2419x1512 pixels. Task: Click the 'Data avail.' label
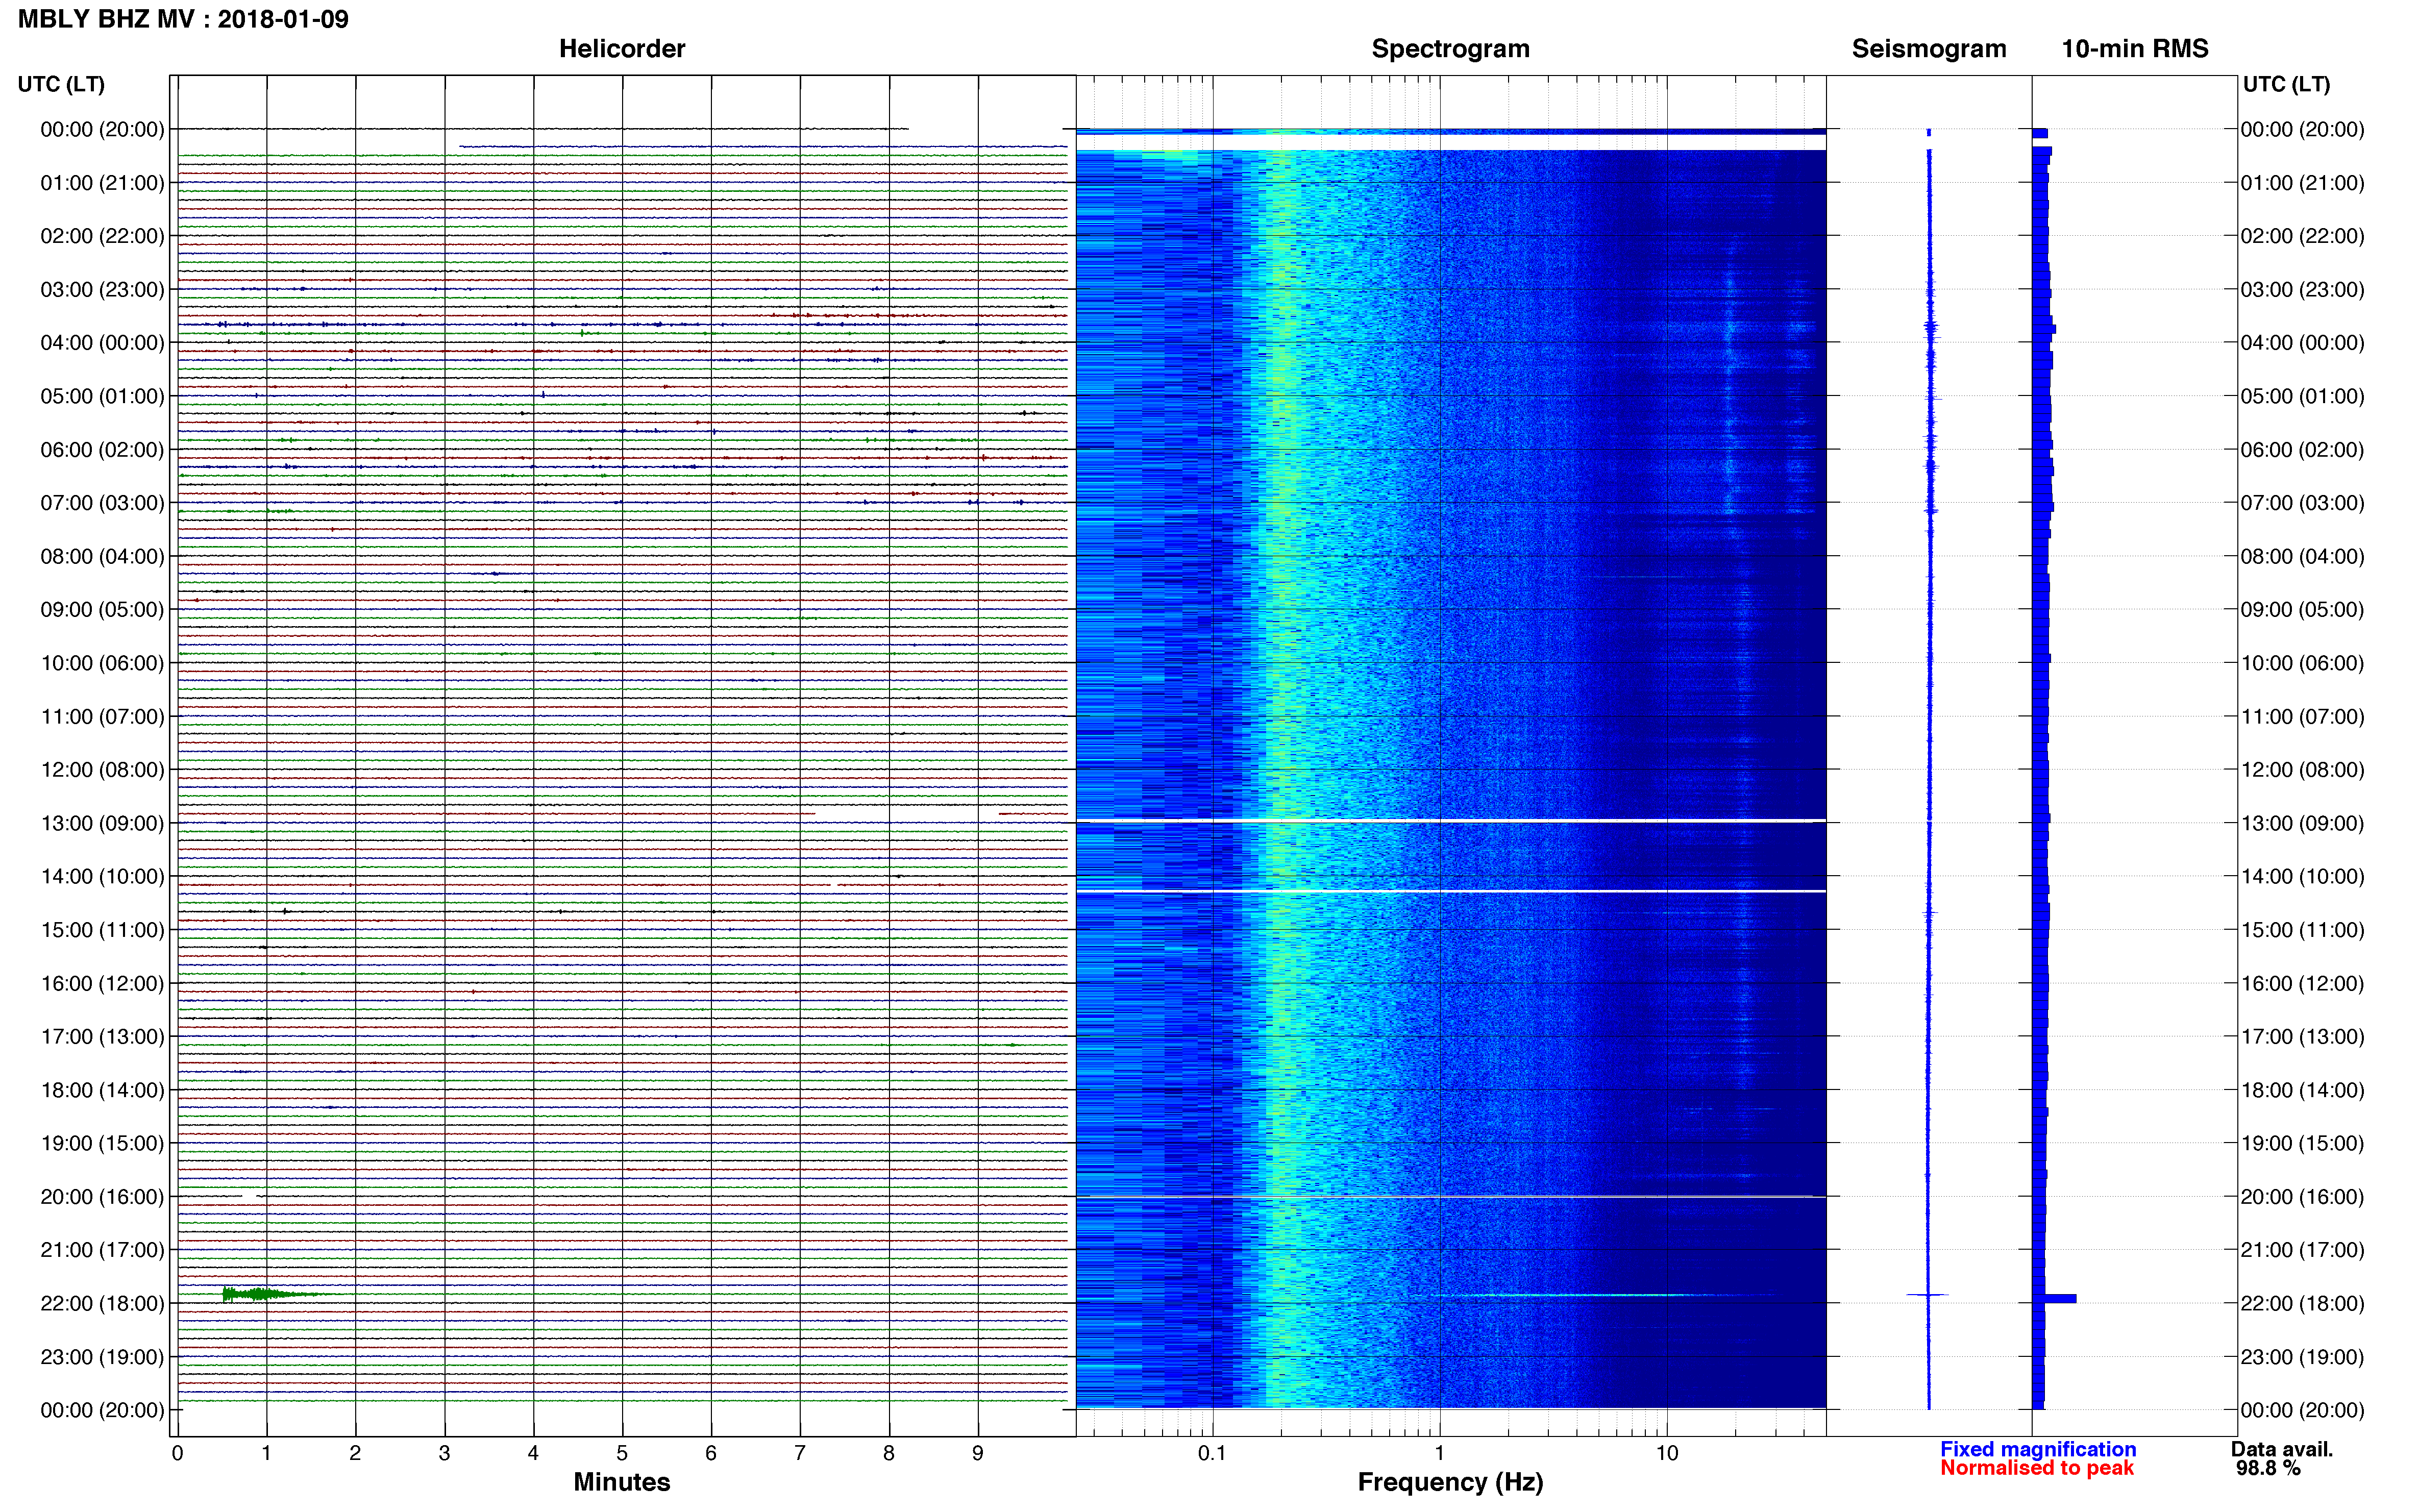(2282, 1449)
